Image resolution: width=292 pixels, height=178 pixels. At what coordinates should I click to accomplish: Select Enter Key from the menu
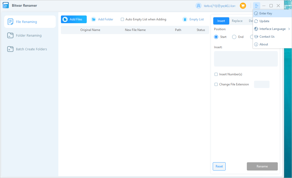(272, 13)
